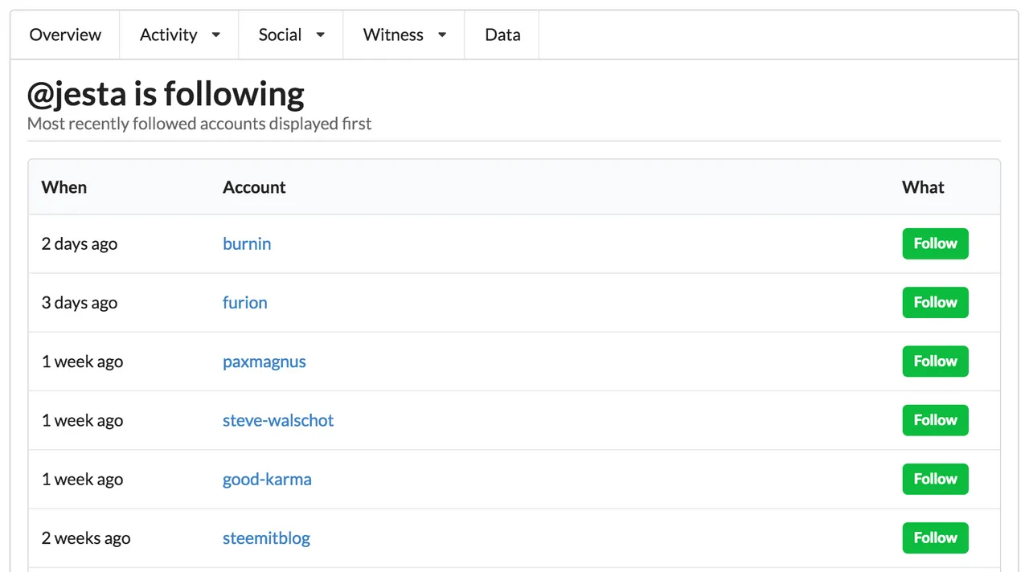Switch to the Data tab
The height and width of the screenshot is (572, 1029).
[502, 35]
